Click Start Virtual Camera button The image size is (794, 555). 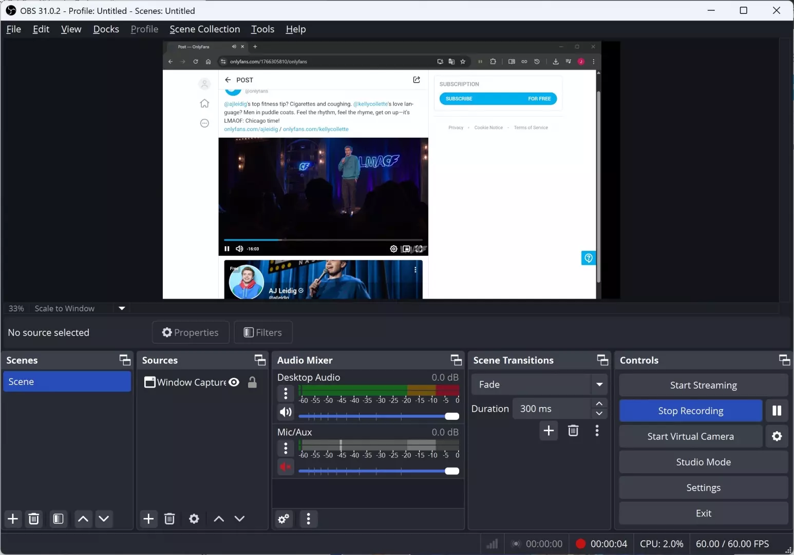[691, 436]
